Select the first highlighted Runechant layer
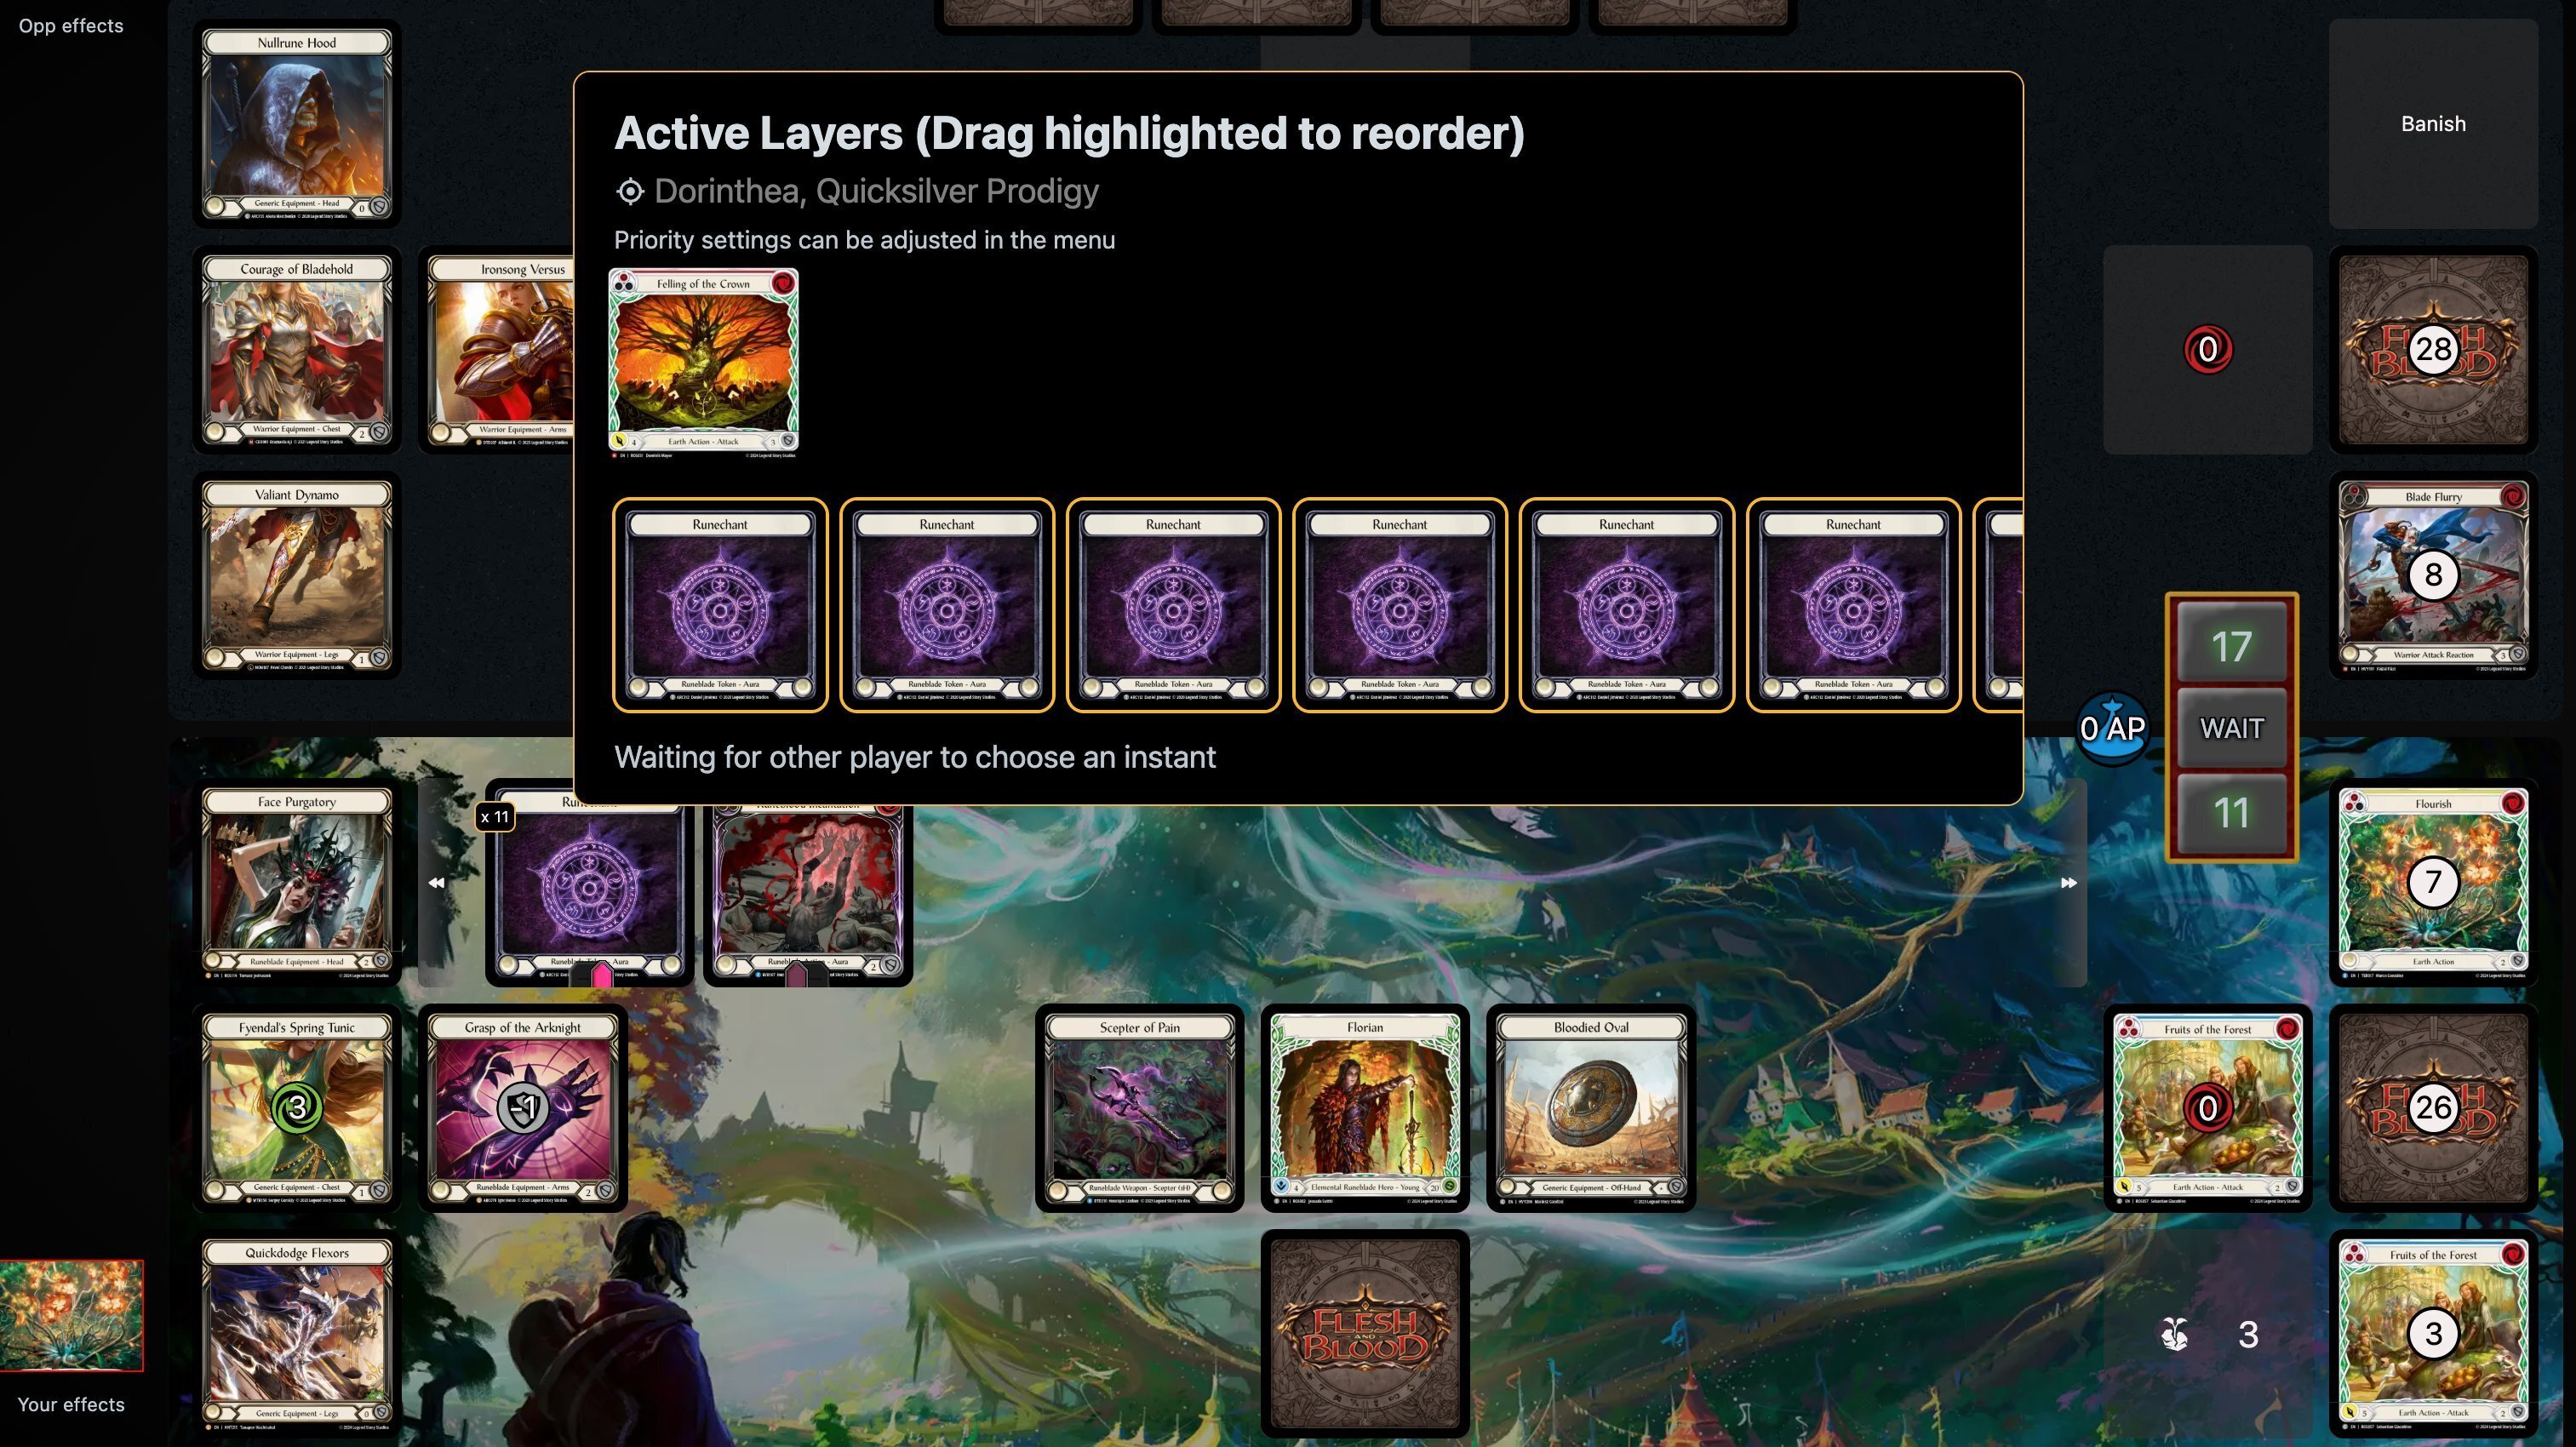This screenshot has height=1447, width=2576. [720, 605]
